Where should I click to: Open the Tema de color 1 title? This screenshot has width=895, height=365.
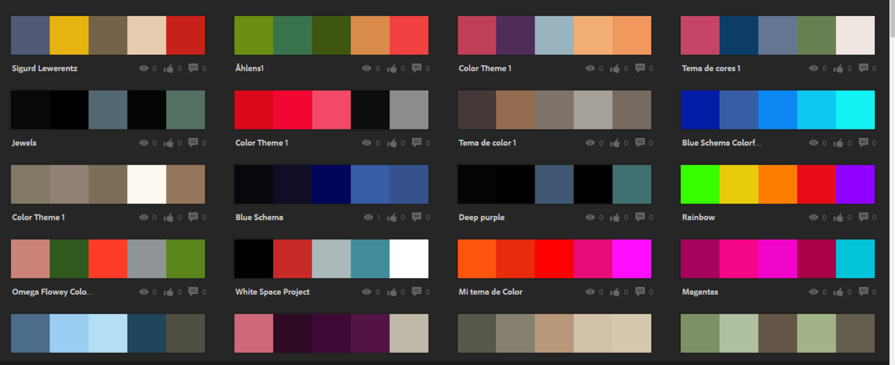point(487,143)
